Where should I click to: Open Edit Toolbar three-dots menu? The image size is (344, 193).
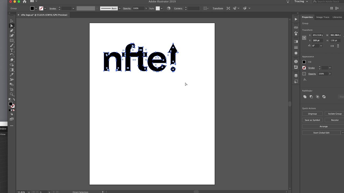(12, 125)
